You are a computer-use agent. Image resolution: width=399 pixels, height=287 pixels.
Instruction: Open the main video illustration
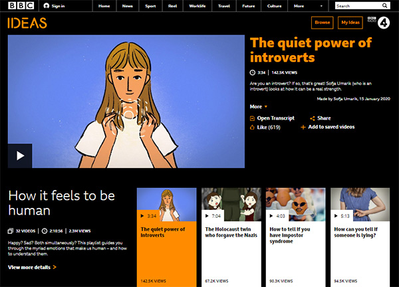tap(126, 102)
